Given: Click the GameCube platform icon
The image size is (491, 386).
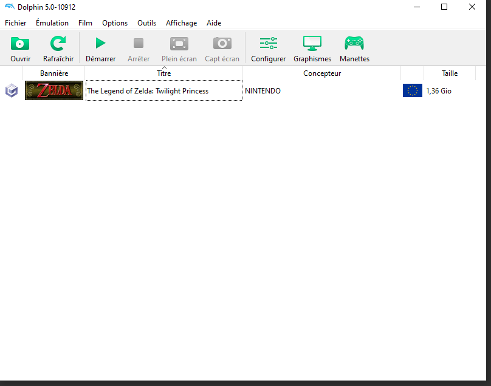Looking at the screenshot, I should pyautogui.click(x=12, y=90).
